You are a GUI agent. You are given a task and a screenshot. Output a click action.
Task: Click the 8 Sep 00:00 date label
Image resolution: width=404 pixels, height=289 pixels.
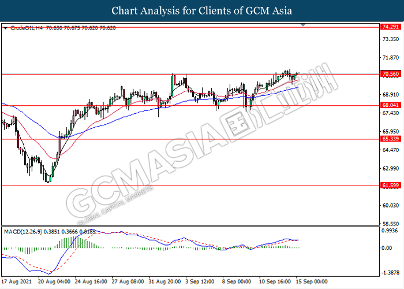tap(237, 281)
